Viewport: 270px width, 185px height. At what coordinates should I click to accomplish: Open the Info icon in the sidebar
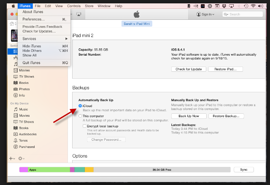16,95
